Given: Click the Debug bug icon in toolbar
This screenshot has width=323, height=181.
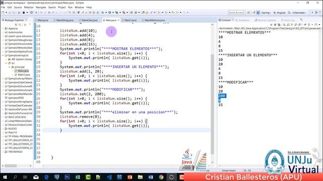Looking at the screenshot, I should click(x=103, y=13).
